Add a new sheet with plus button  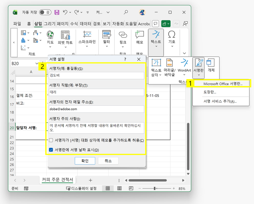90,180
